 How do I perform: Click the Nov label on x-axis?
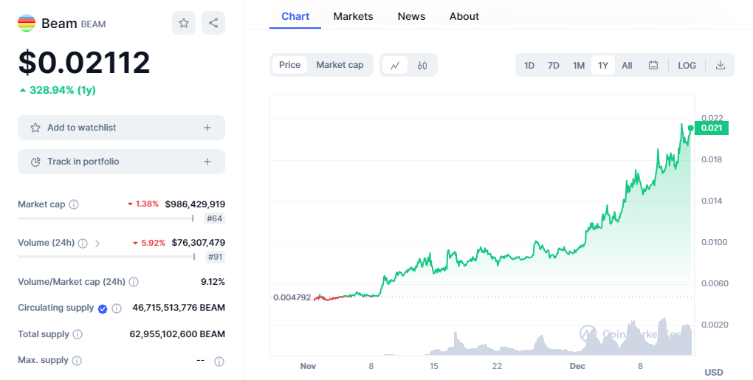click(308, 366)
